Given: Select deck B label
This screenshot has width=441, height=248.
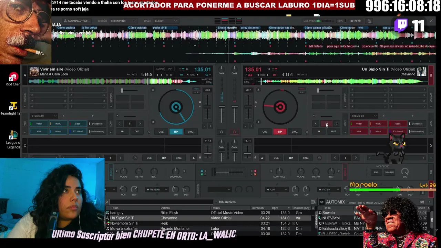Looking at the screenshot, I should (x=431, y=75).
